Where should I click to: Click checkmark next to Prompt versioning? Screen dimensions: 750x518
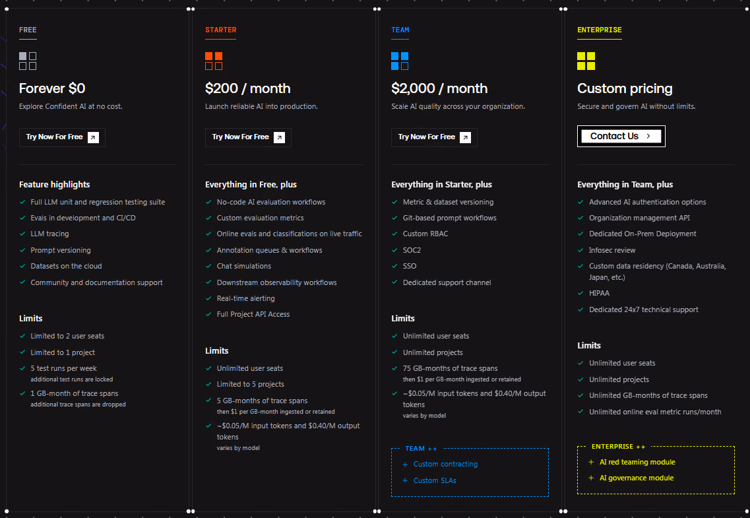(x=22, y=250)
